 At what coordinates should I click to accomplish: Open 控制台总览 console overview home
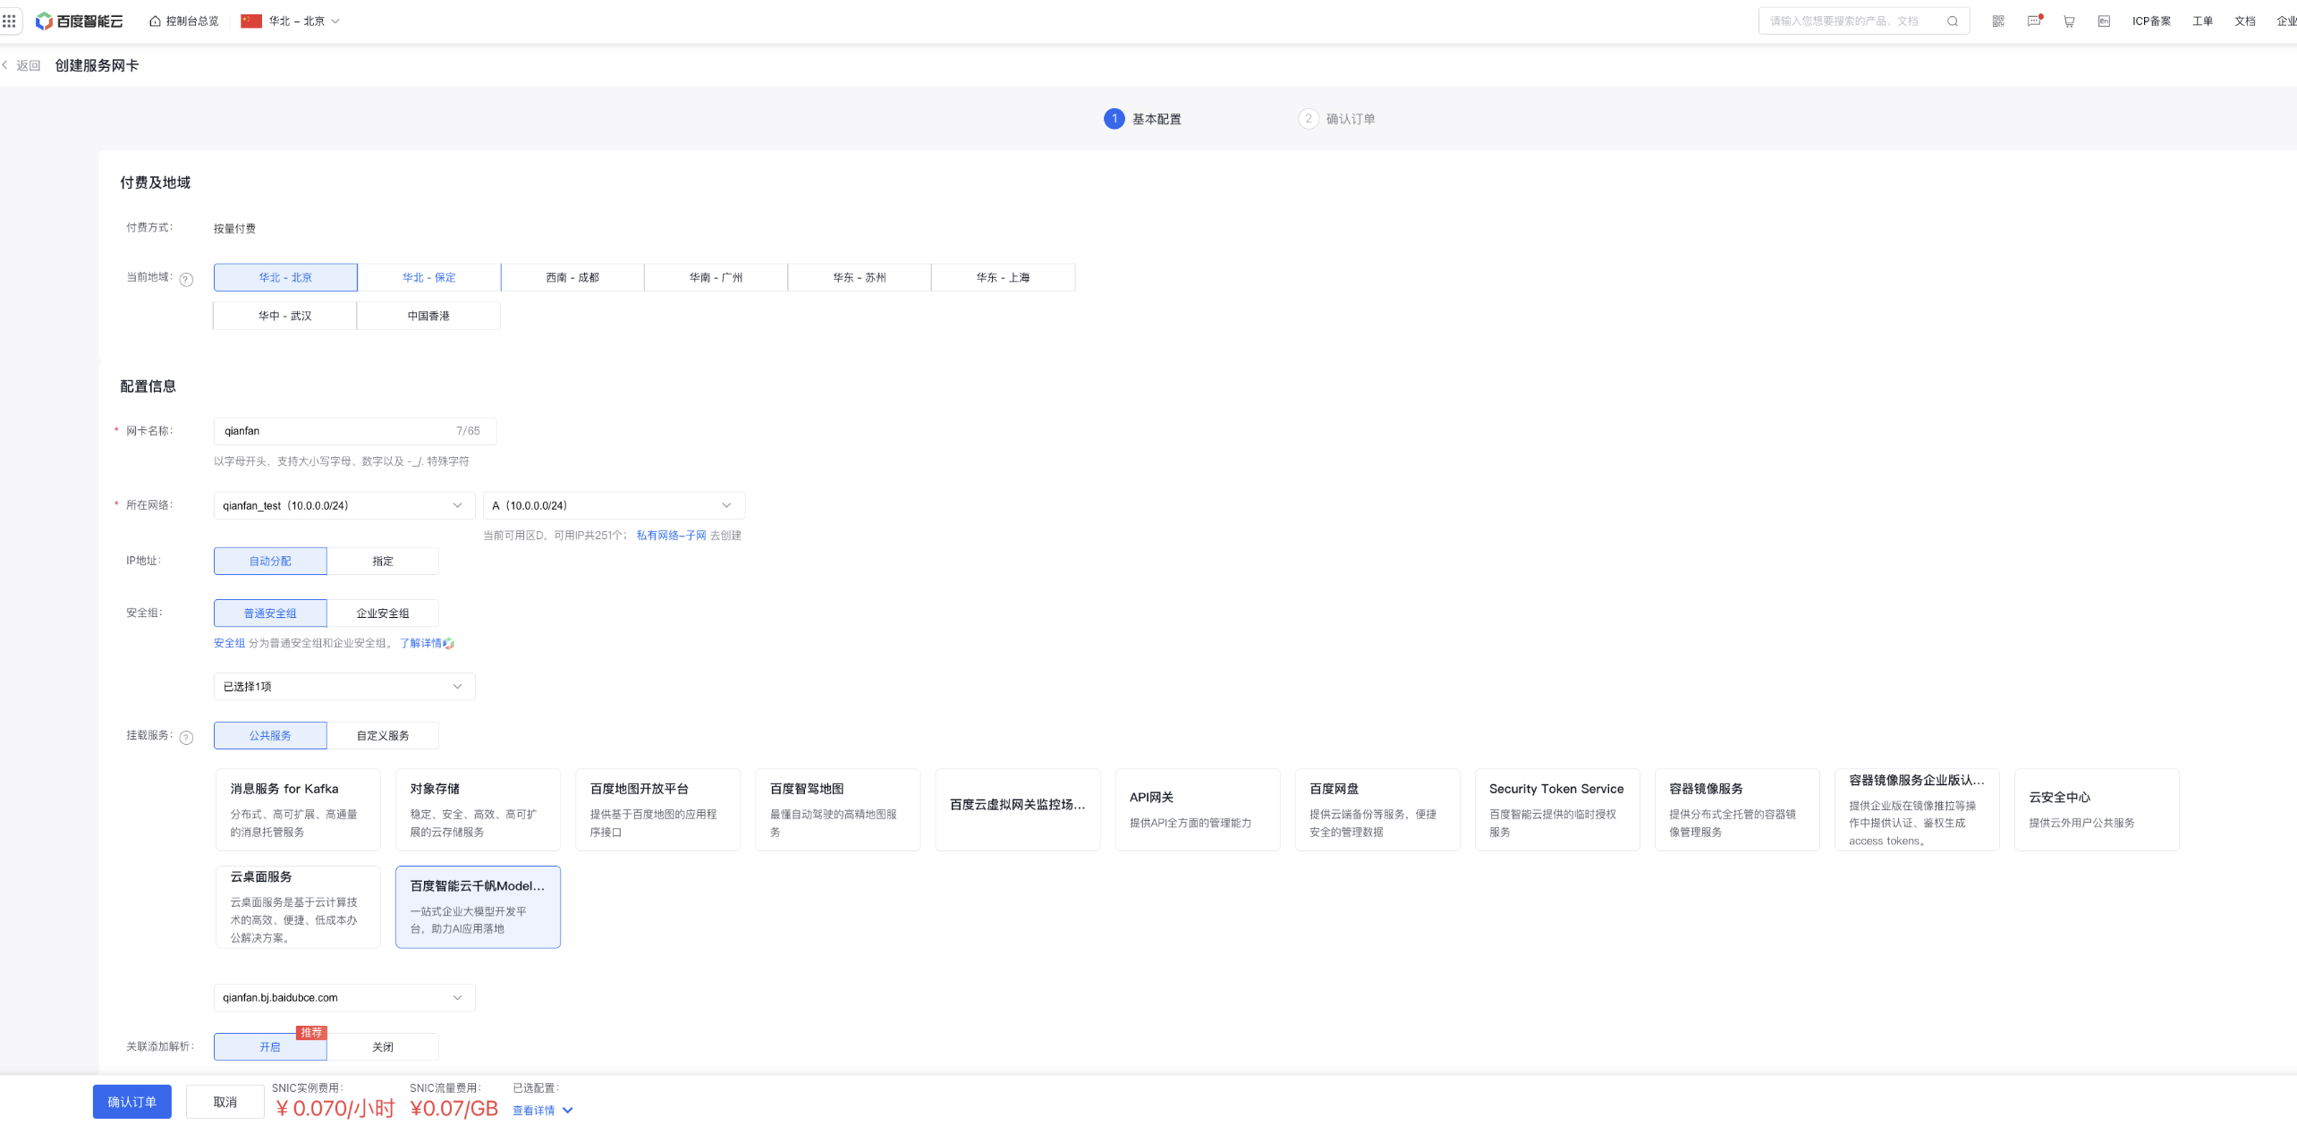[x=184, y=21]
